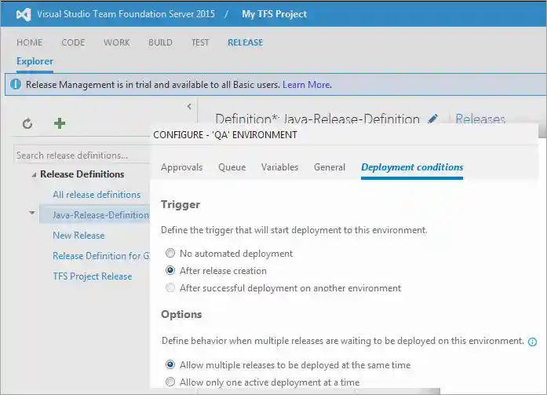Viewport: 547px width, 395px height.
Task: Select the RELEASE hub
Action: tap(245, 42)
